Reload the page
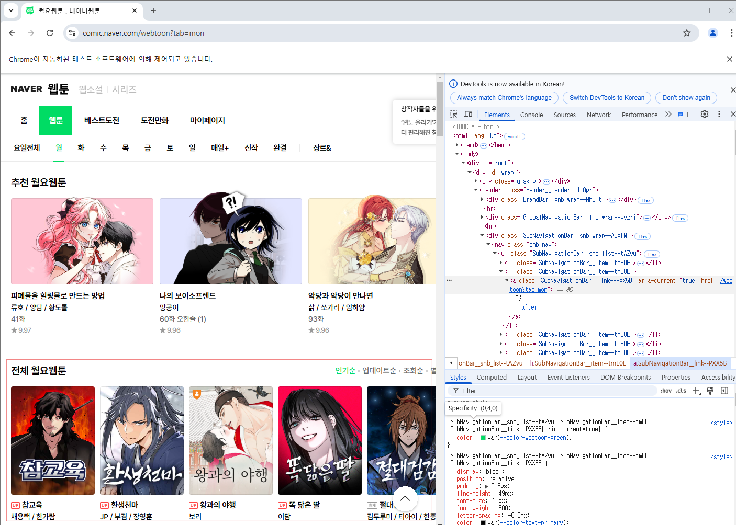Viewport: 736px width, 525px height. [50, 33]
